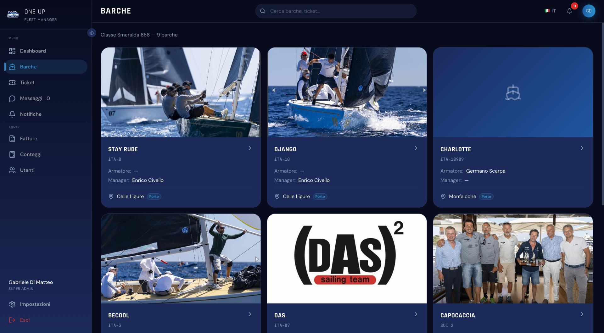The height and width of the screenshot is (333, 604).
Task: Expand Django card details chevron
Action: pos(416,148)
